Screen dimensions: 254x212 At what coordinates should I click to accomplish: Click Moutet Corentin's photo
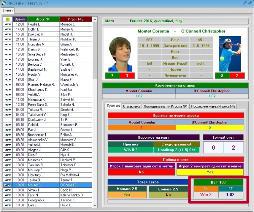coord(120,54)
